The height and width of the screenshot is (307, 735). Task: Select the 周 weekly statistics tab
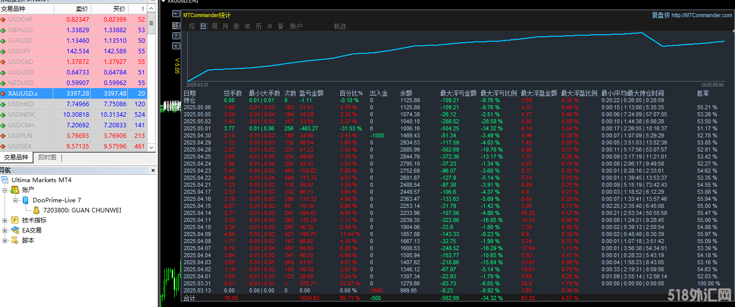[214, 26]
